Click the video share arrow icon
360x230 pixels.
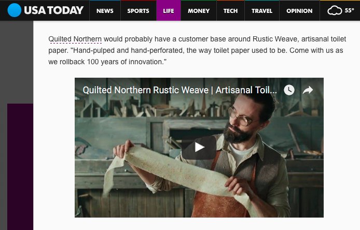(x=308, y=90)
